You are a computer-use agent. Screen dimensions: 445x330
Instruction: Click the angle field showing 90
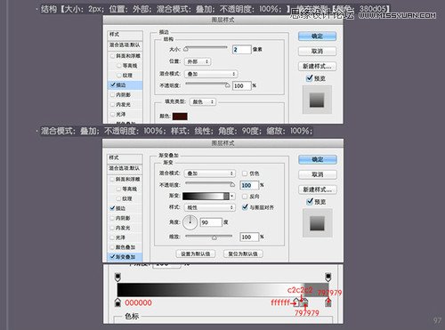click(x=211, y=222)
